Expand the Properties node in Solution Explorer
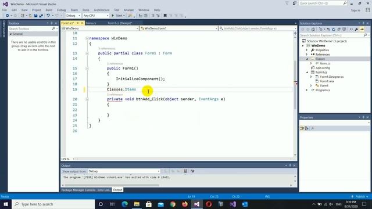Viewport: 372px width, 209px height. coord(307,50)
